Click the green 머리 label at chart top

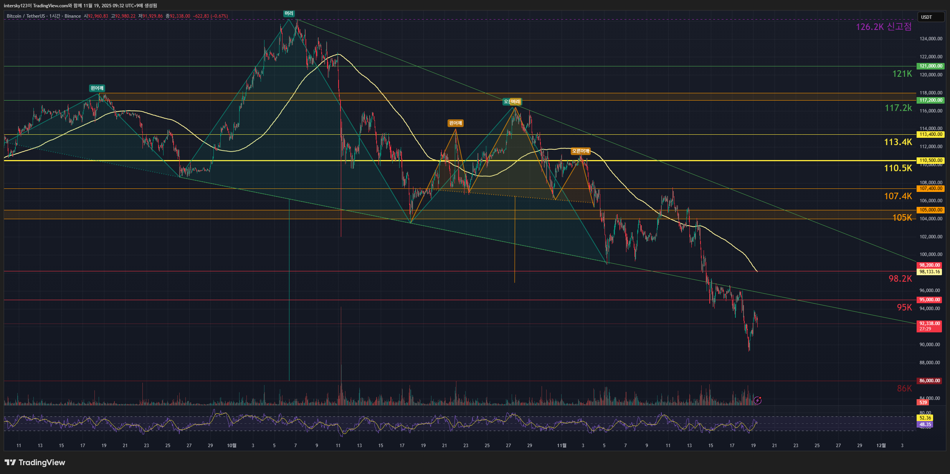pyautogui.click(x=289, y=13)
